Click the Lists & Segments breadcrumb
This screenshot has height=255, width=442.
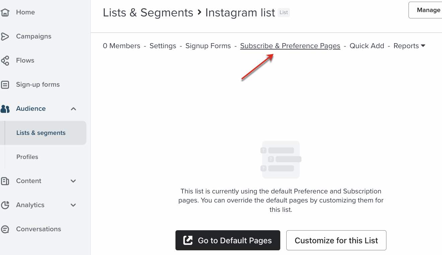(148, 13)
